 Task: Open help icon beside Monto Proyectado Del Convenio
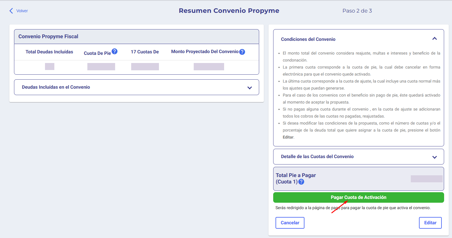[x=242, y=52]
